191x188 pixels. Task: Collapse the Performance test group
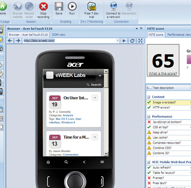tap(148, 117)
